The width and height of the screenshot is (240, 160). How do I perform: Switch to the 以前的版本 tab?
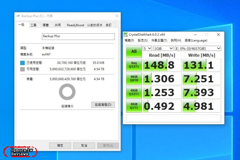[x=95, y=25]
